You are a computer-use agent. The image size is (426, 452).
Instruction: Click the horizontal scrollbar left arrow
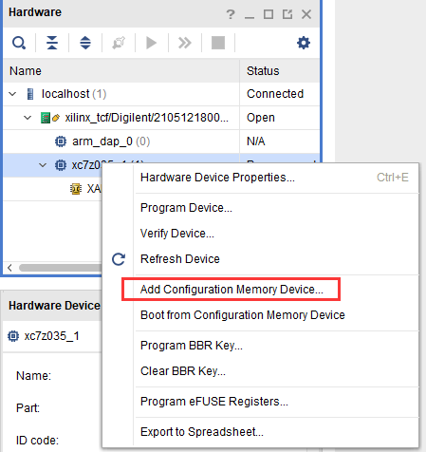9,268
